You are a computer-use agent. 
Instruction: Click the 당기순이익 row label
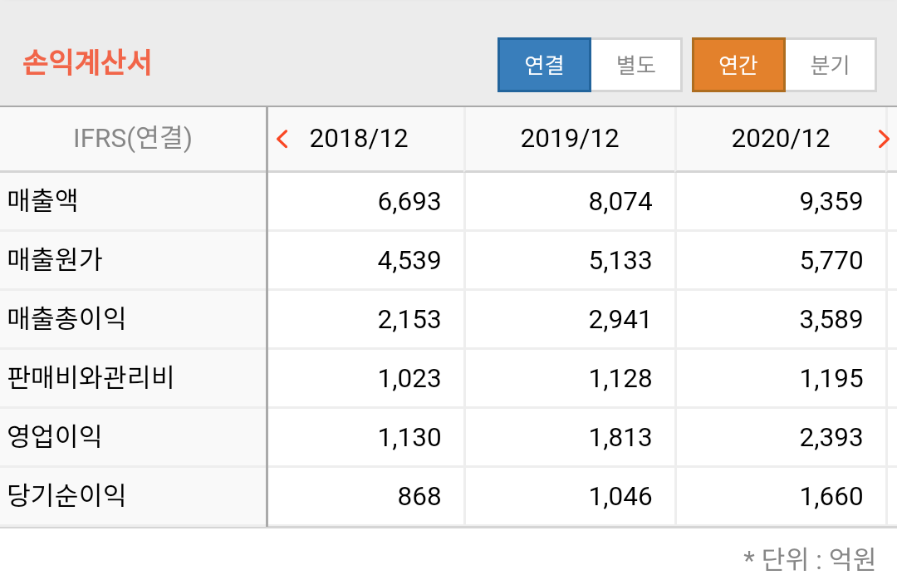[66, 495]
